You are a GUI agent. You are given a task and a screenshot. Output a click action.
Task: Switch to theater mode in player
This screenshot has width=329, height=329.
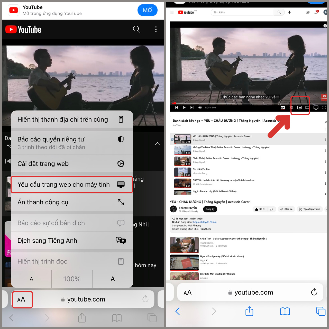[x=307, y=107]
